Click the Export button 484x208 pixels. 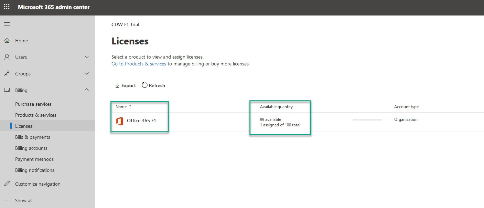point(125,85)
